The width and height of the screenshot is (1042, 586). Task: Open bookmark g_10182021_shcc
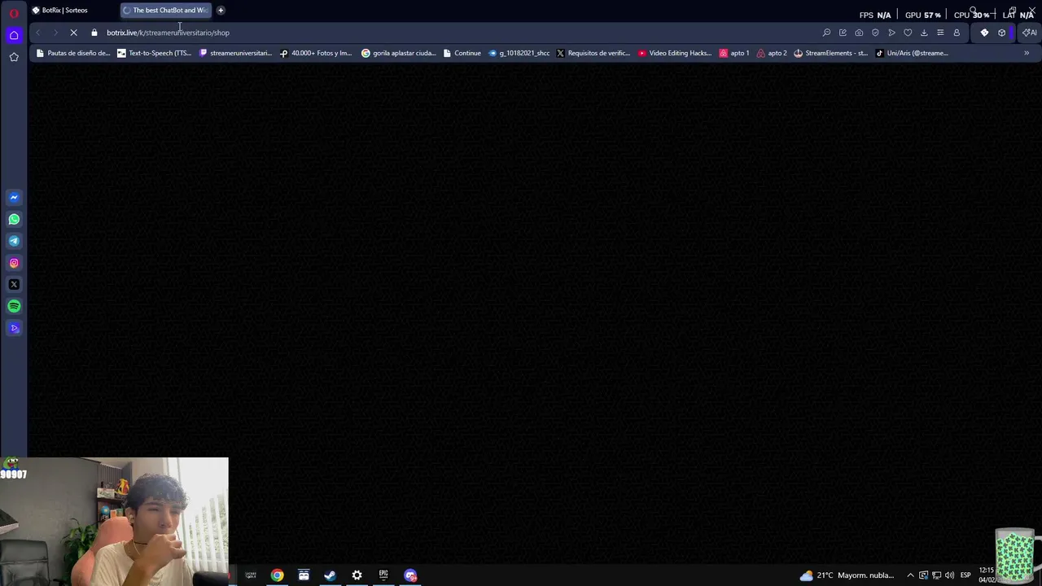519,53
